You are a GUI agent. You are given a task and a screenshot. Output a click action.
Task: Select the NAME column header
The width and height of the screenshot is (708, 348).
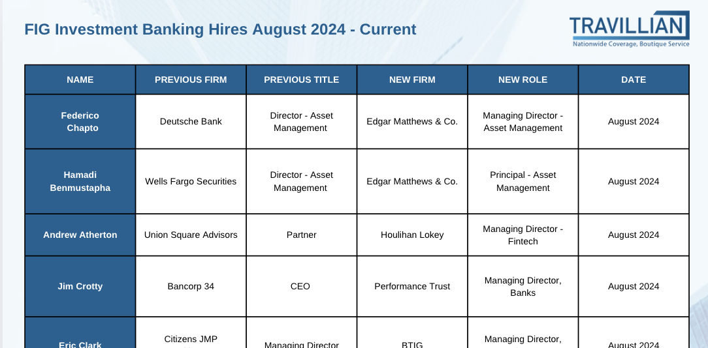80,80
